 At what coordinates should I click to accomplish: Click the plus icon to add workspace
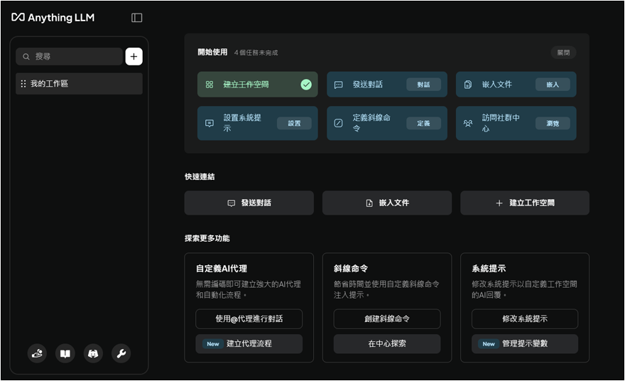[x=134, y=57]
